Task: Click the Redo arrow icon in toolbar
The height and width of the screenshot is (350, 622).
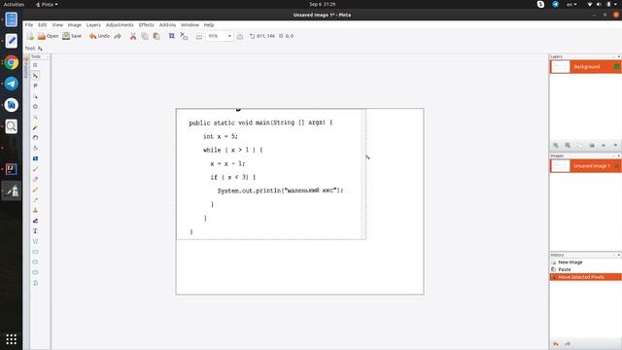Action: [118, 36]
